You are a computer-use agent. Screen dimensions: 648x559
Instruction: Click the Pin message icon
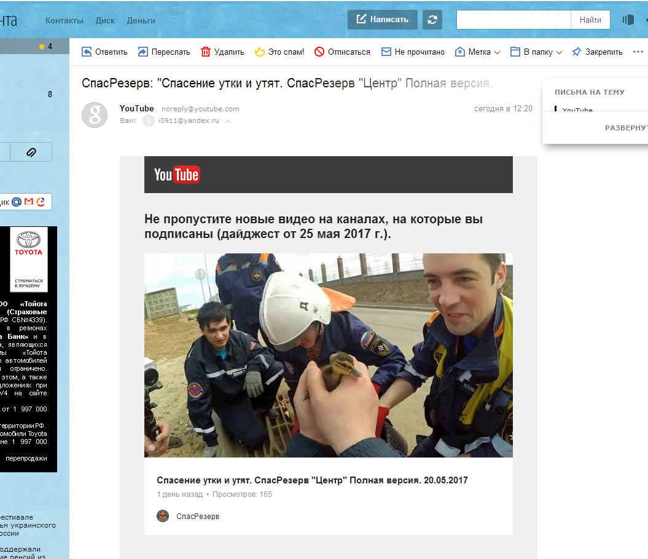(577, 52)
